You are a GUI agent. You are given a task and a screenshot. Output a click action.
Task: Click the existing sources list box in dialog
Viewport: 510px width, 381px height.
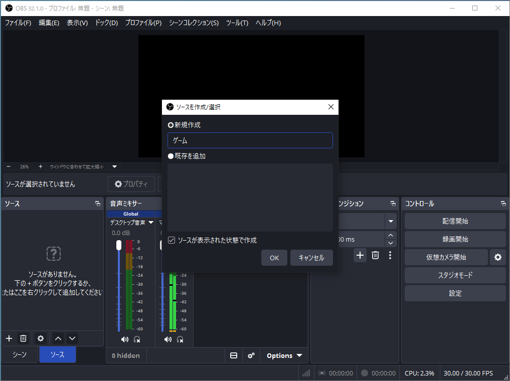[250, 198]
